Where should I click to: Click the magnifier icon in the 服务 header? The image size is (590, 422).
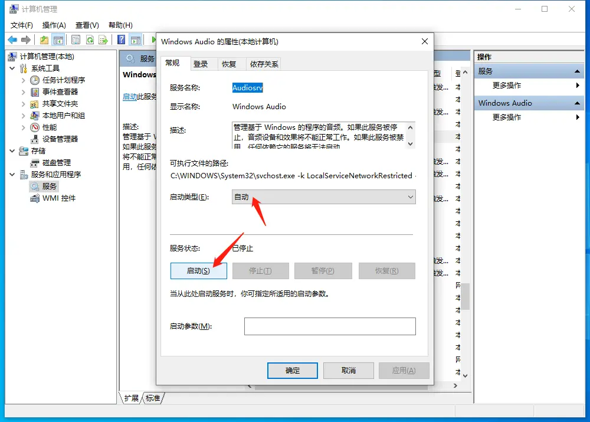tap(130, 58)
